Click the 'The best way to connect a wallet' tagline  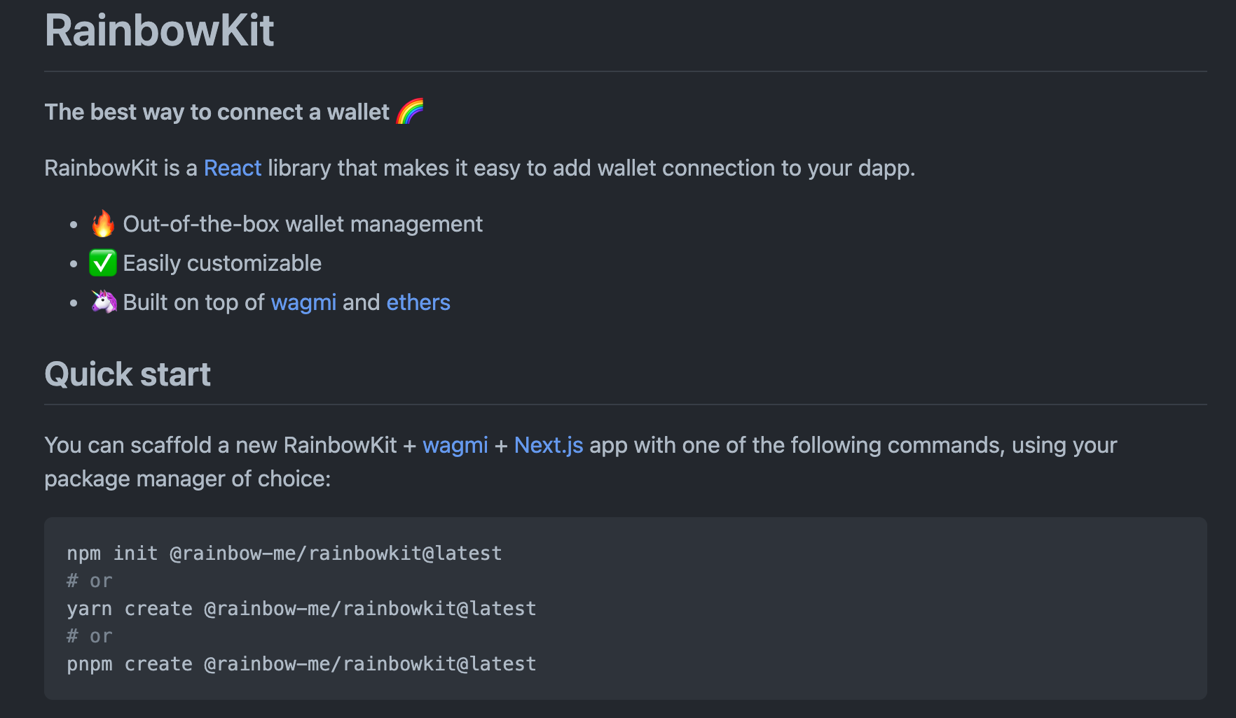click(217, 112)
